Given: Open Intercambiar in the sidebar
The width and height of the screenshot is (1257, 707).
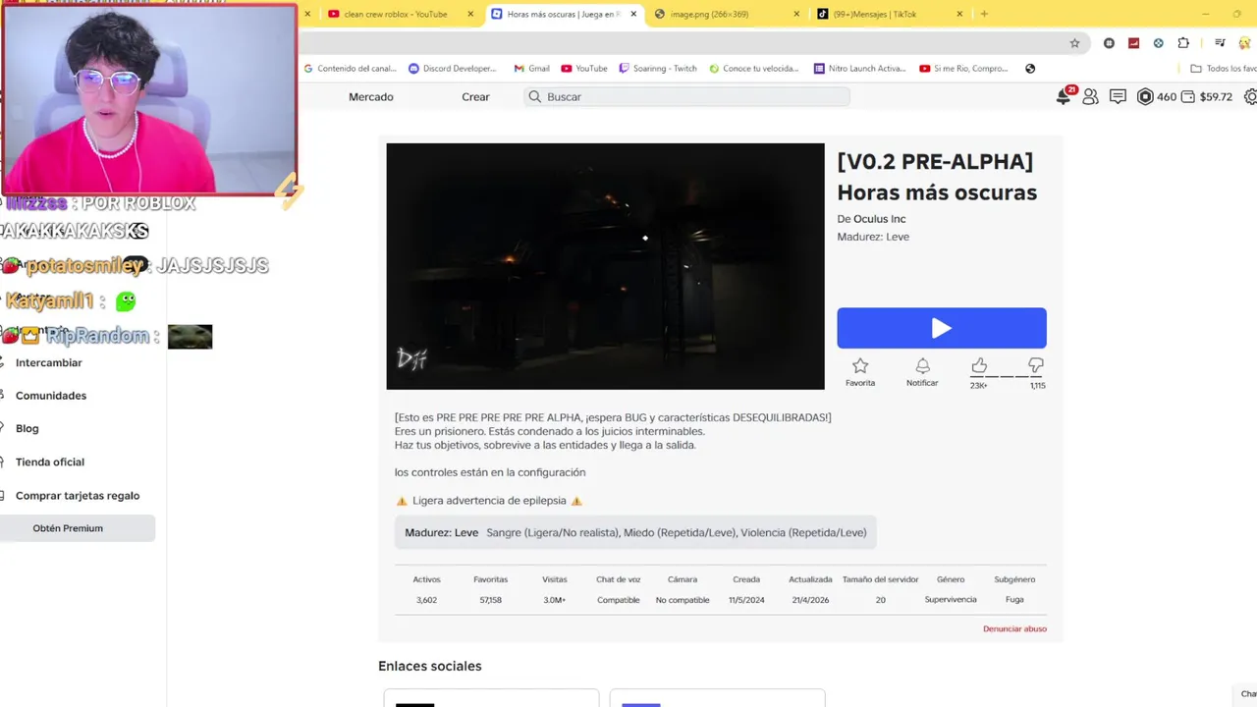Looking at the screenshot, I should (49, 362).
